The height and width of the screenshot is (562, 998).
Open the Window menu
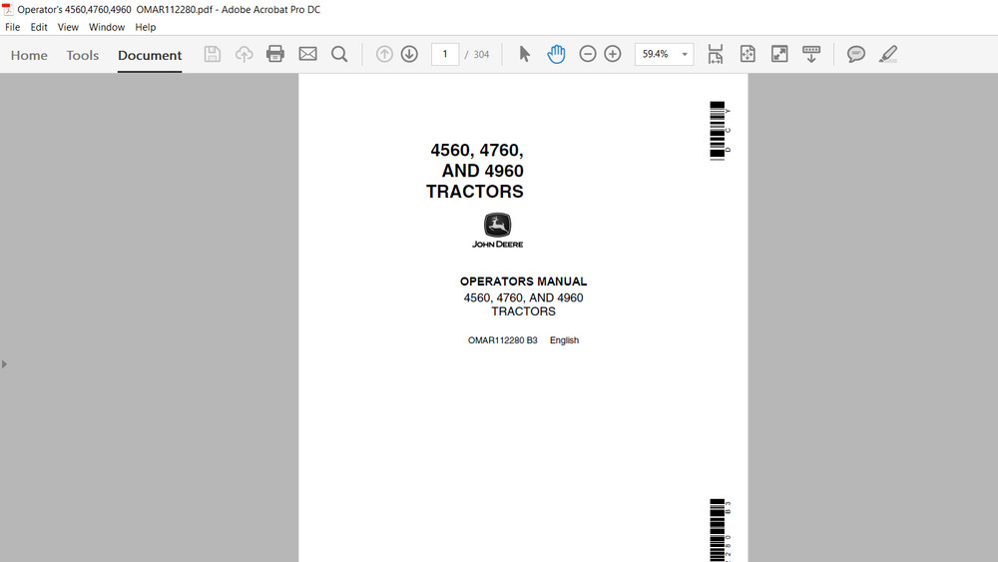click(107, 27)
